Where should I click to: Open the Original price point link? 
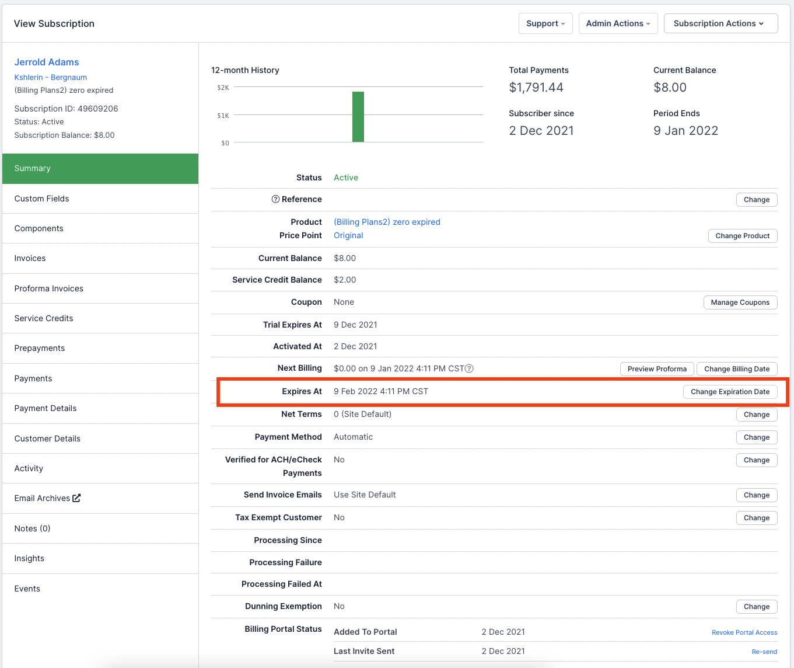348,235
